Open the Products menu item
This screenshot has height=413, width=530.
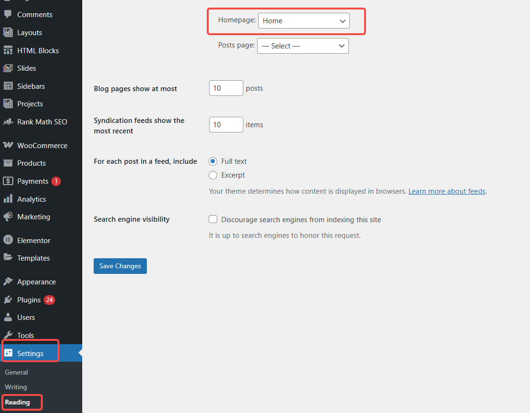pos(31,163)
